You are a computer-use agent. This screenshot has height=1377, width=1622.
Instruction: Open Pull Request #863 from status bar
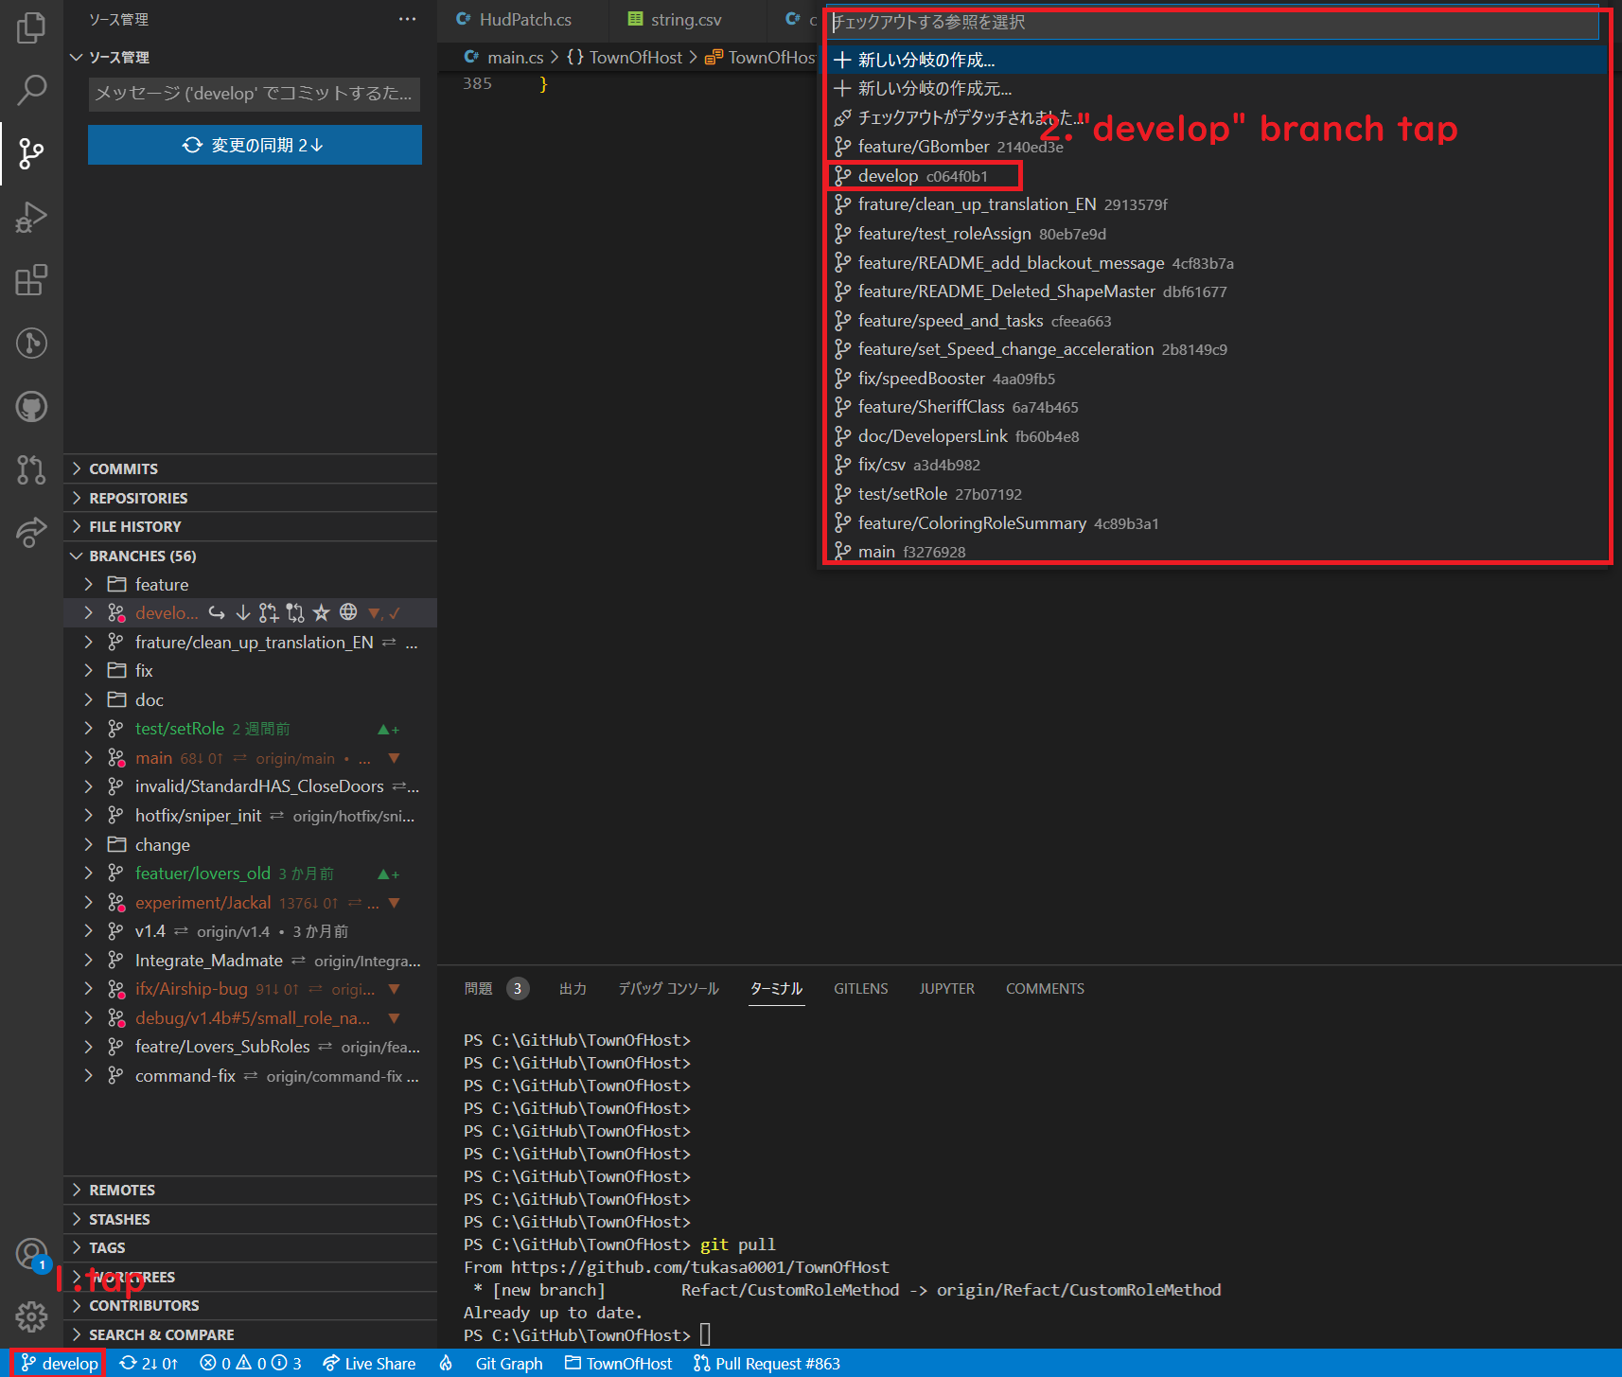pyautogui.click(x=767, y=1364)
